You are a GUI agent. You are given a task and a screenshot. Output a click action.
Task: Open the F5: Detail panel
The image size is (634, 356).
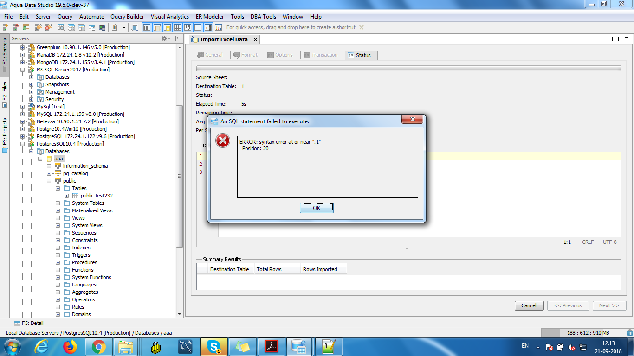29,323
